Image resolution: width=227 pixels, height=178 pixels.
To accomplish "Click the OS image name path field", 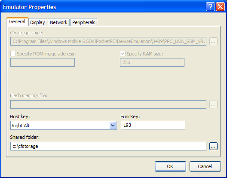I will pyautogui.click(x=108, y=41).
